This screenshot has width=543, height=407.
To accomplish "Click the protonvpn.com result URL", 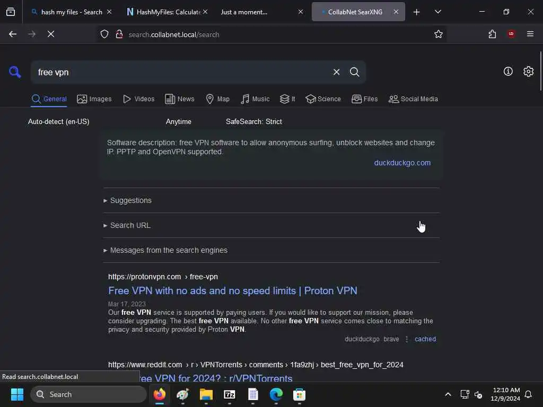I will coord(163,277).
